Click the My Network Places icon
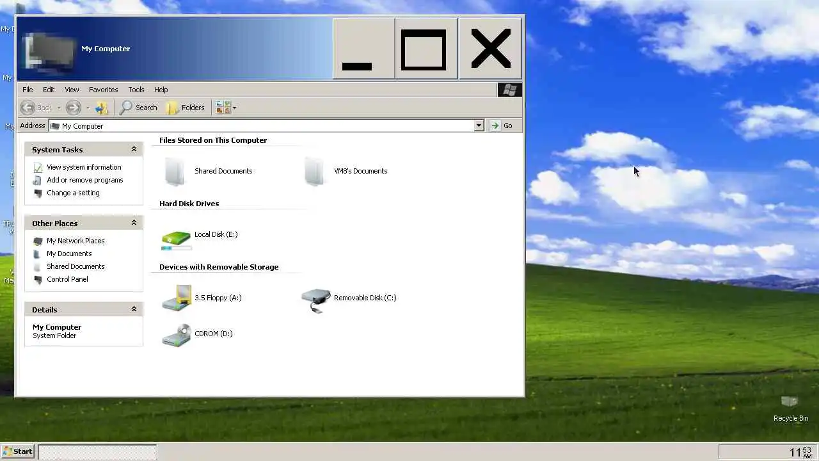The width and height of the screenshot is (819, 461). [x=38, y=241]
